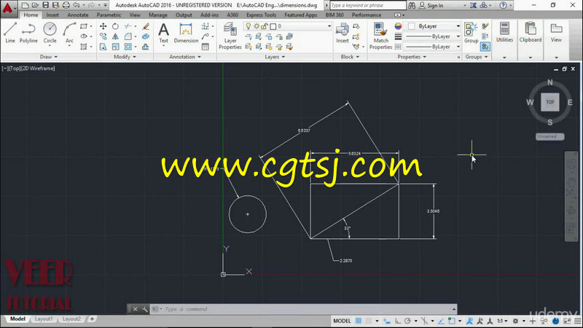The width and height of the screenshot is (583, 328).
Task: Toggle object snap tracking in status bar
Action: (441, 321)
